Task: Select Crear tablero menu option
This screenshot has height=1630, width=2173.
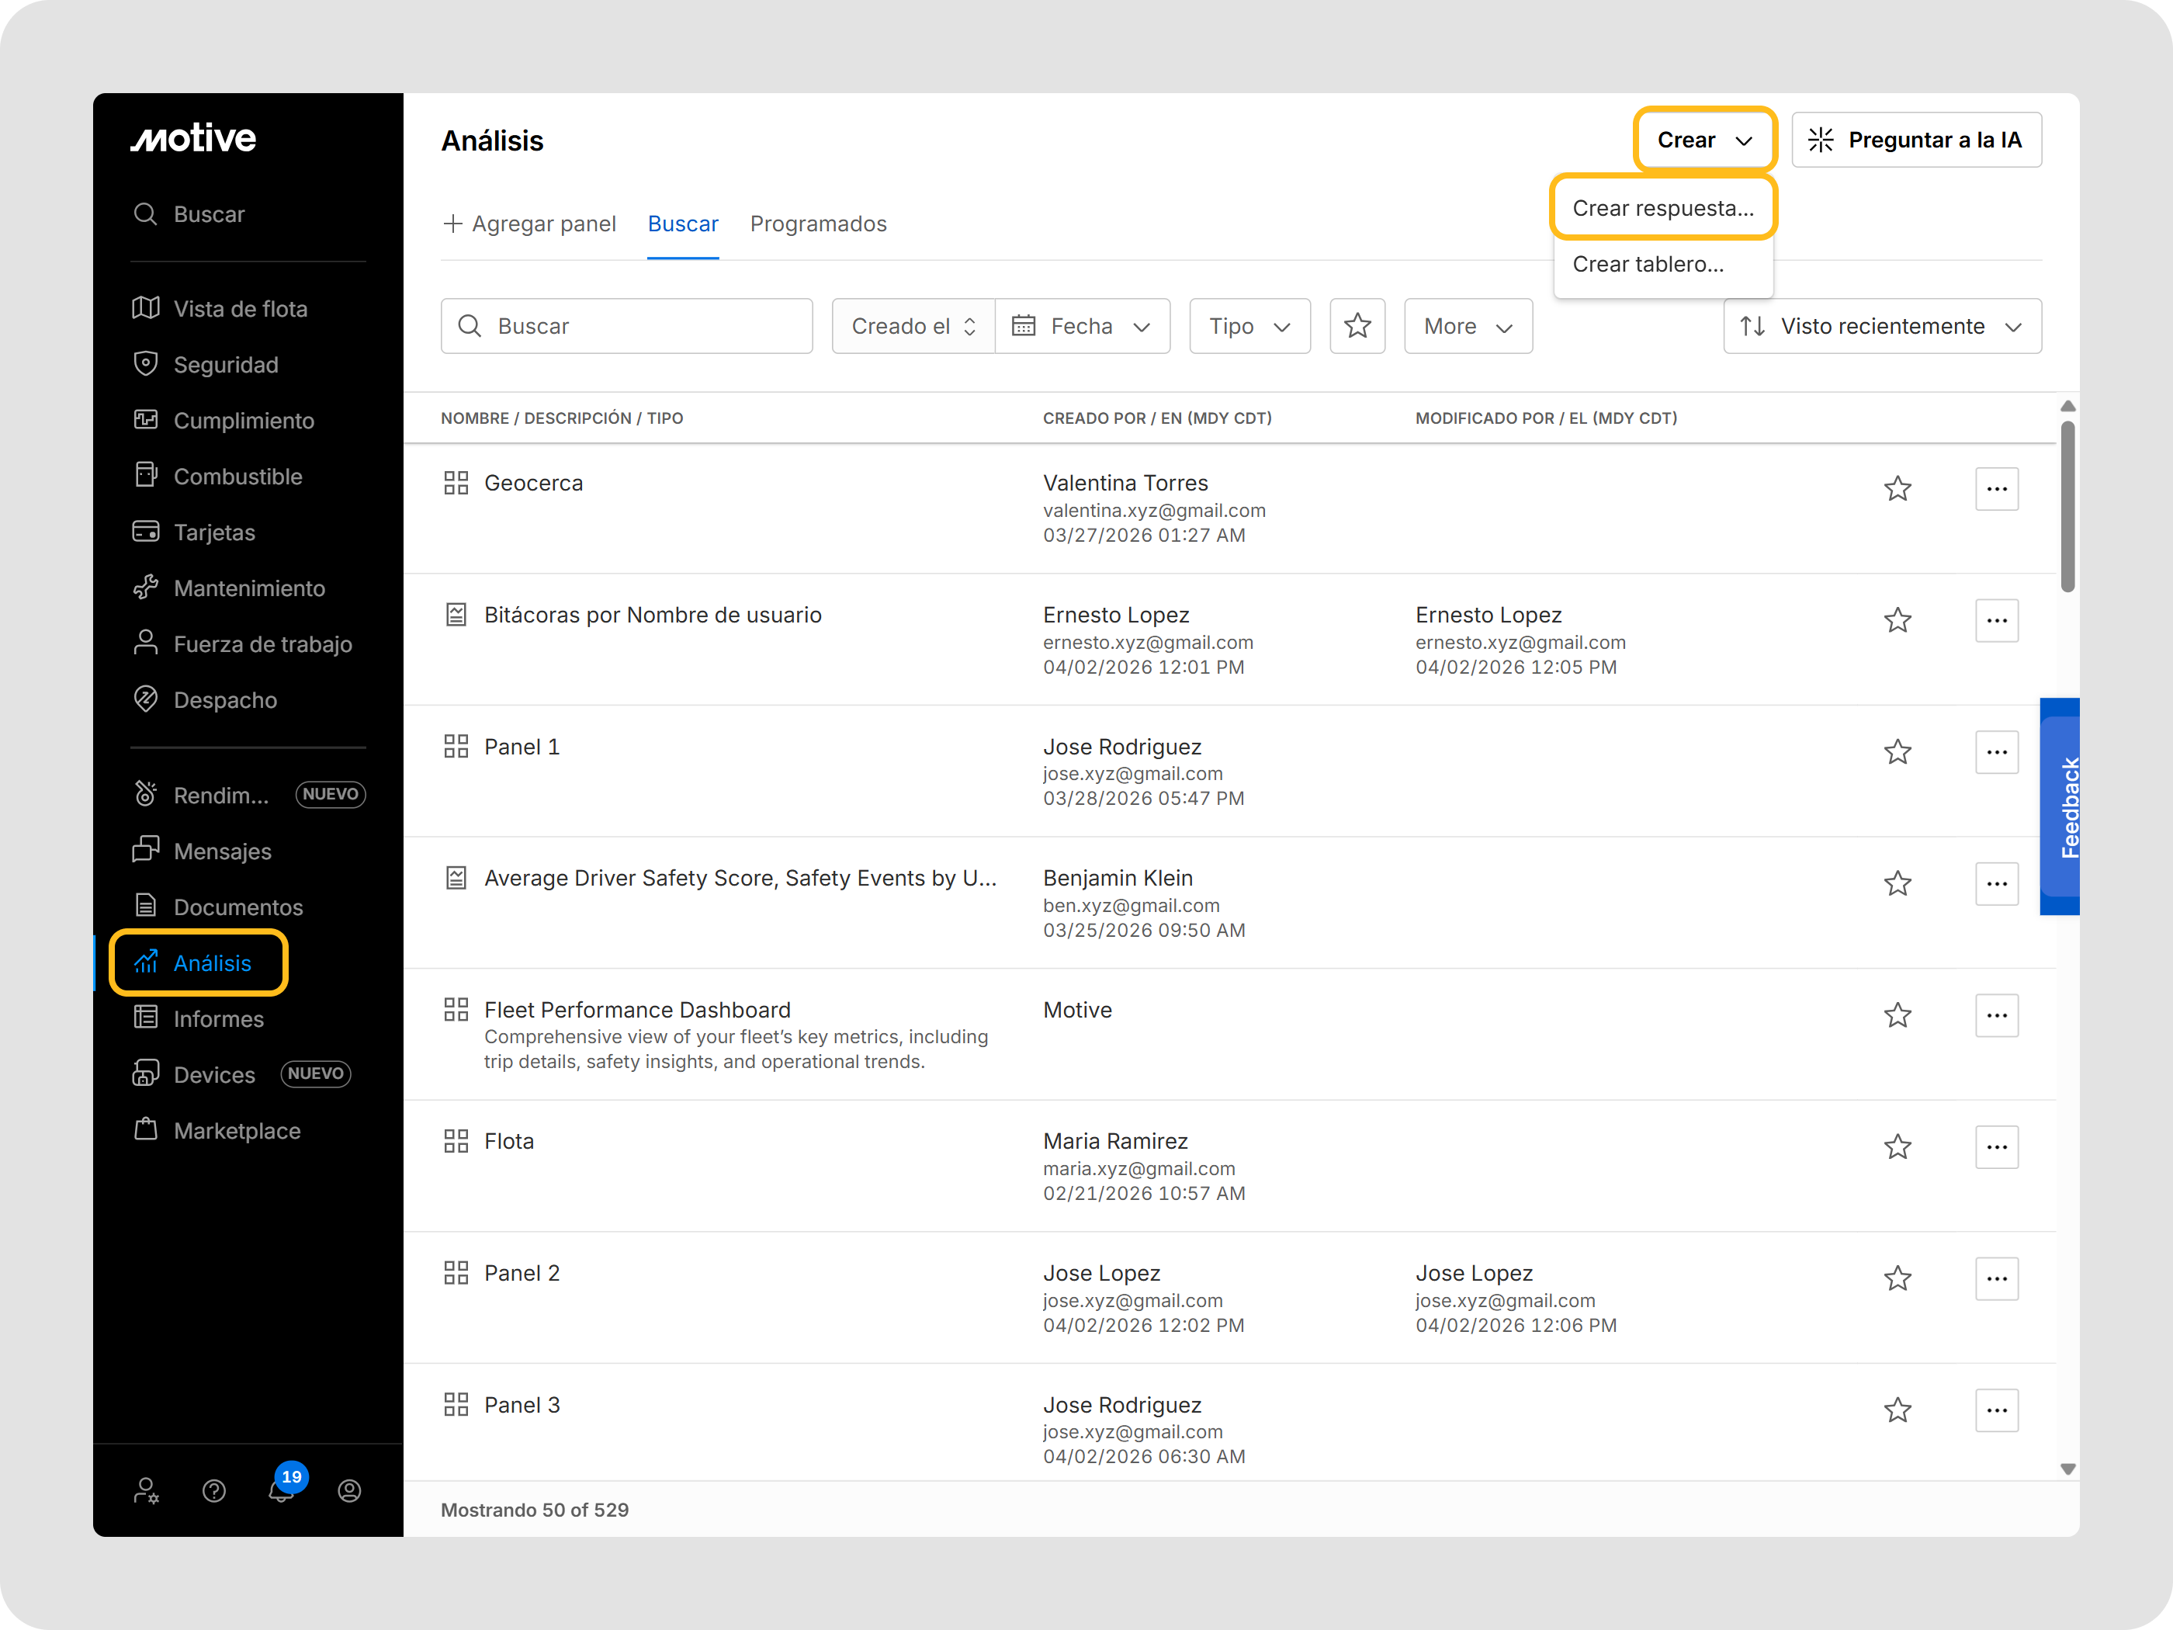Action: pyautogui.click(x=1648, y=265)
